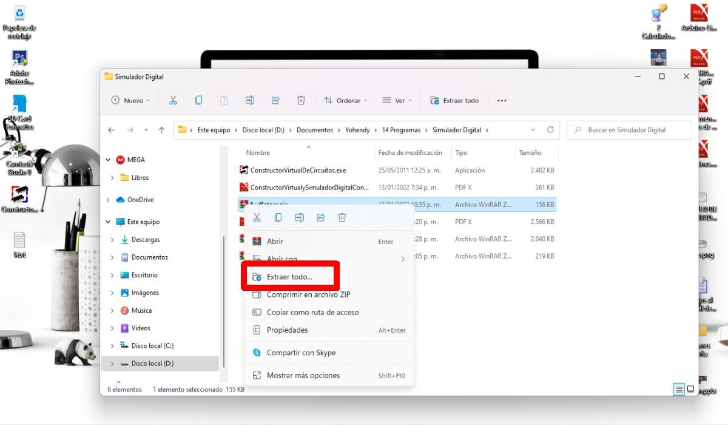
Task: Open the three-dots more options toolbar button
Action: 502,101
